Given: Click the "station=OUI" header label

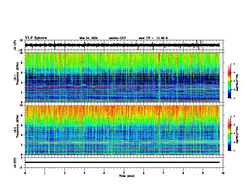Looking at the screenshot, I should click(117, 38).
